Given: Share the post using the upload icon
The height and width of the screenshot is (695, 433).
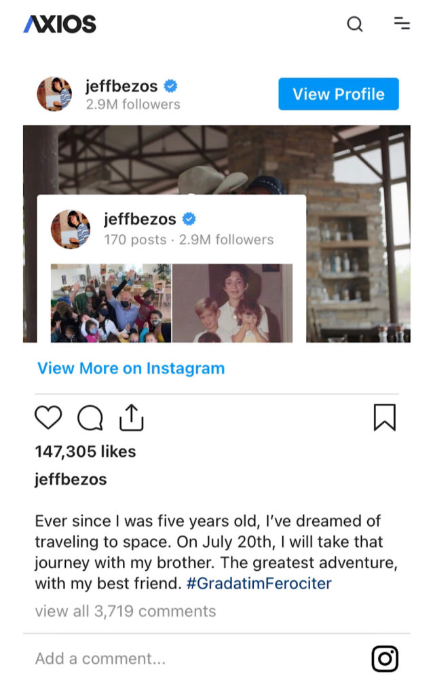Looking at the screenshot, I should click(x=132, y=417).
